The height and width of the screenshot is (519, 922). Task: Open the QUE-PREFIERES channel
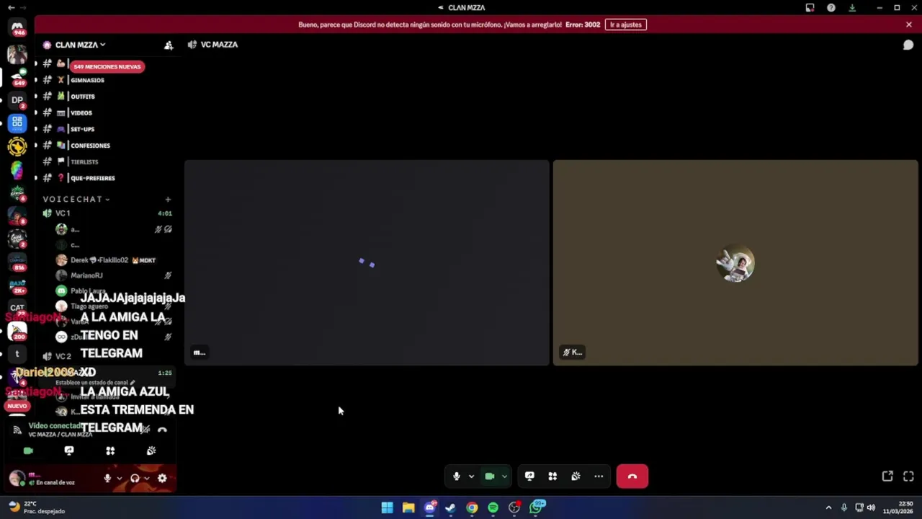point(92,178)
